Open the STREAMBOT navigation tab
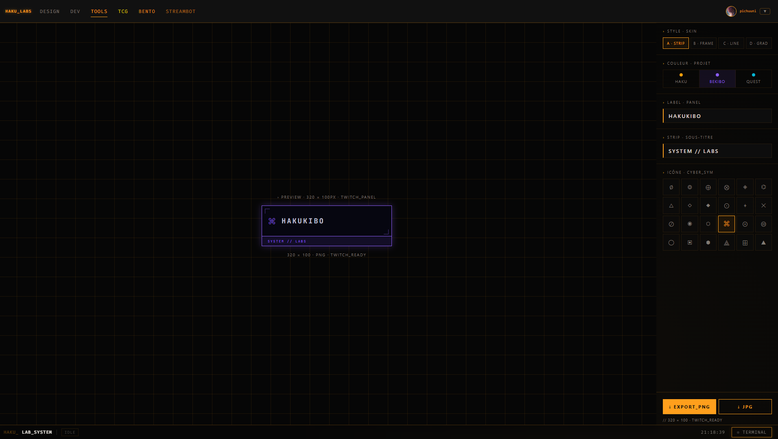This screenshot has width=778, height=439. [x=181, y=11]
